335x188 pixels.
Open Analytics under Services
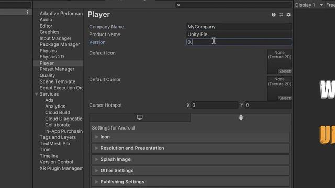click(55, 107)
